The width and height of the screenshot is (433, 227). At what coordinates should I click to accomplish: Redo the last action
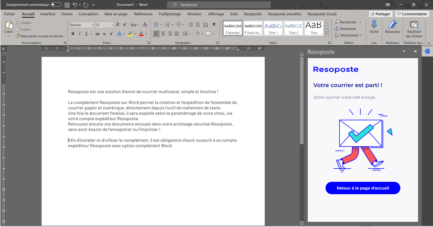click(86, 5)
